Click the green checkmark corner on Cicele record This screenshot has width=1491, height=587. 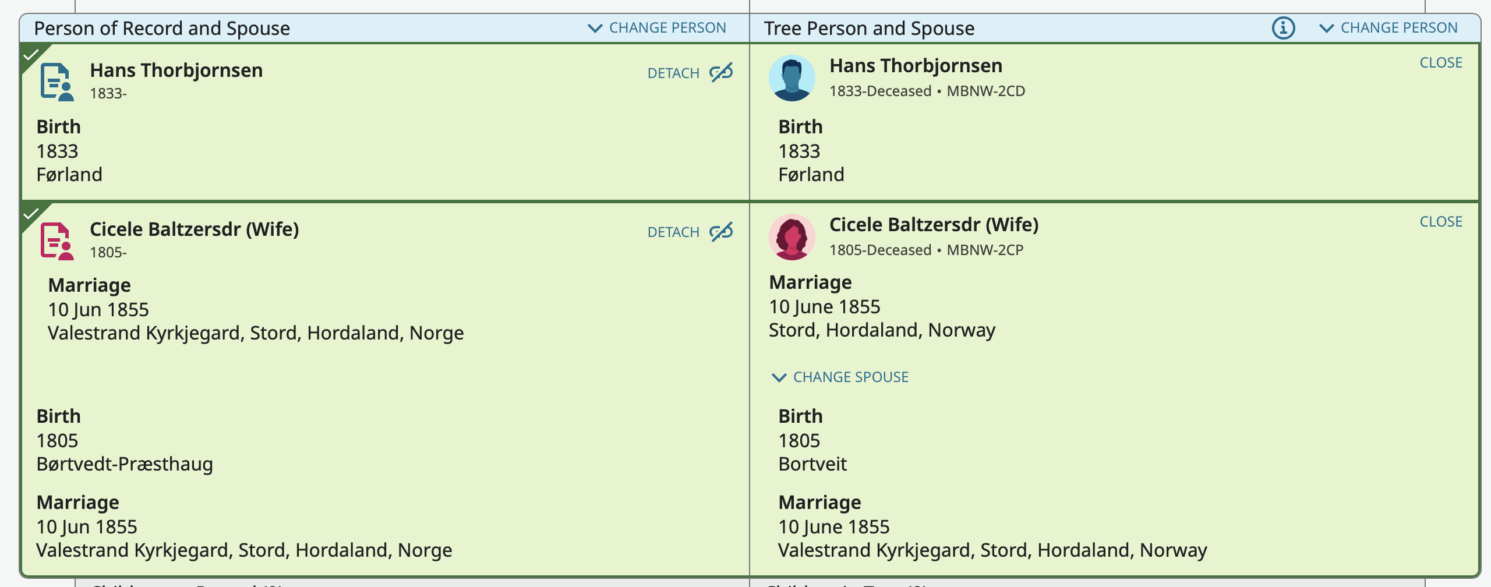pos(30,214)
